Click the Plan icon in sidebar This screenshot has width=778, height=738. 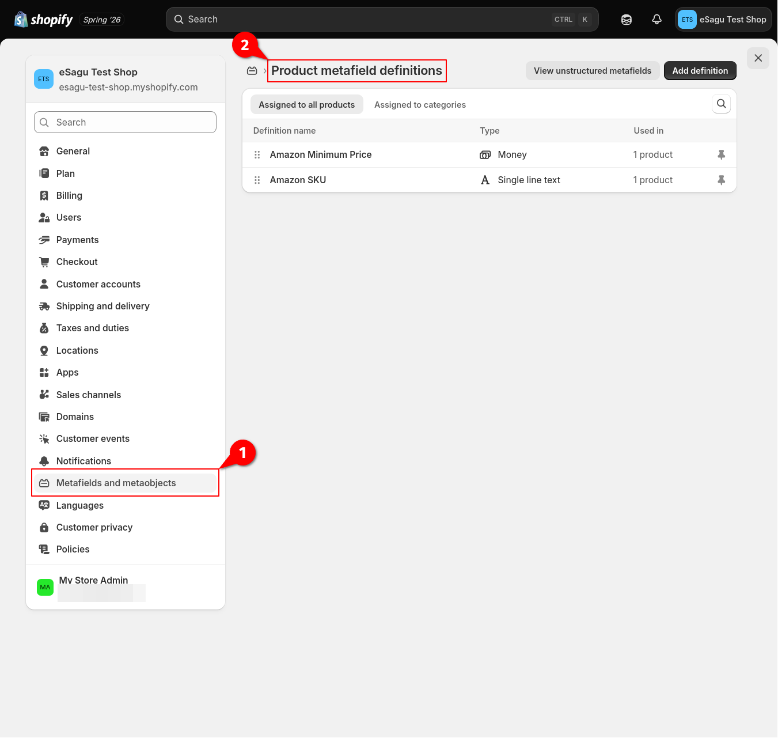pos(44,173)
